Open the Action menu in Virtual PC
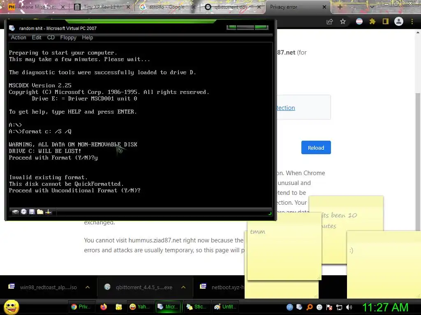The image size is (421, 315). tap(19, 37)
